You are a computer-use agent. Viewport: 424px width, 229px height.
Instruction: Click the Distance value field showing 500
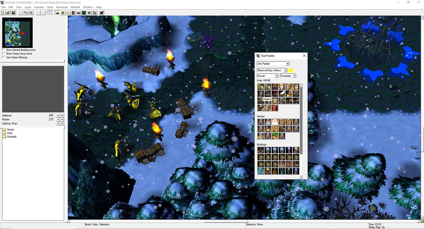click(52, 116)
